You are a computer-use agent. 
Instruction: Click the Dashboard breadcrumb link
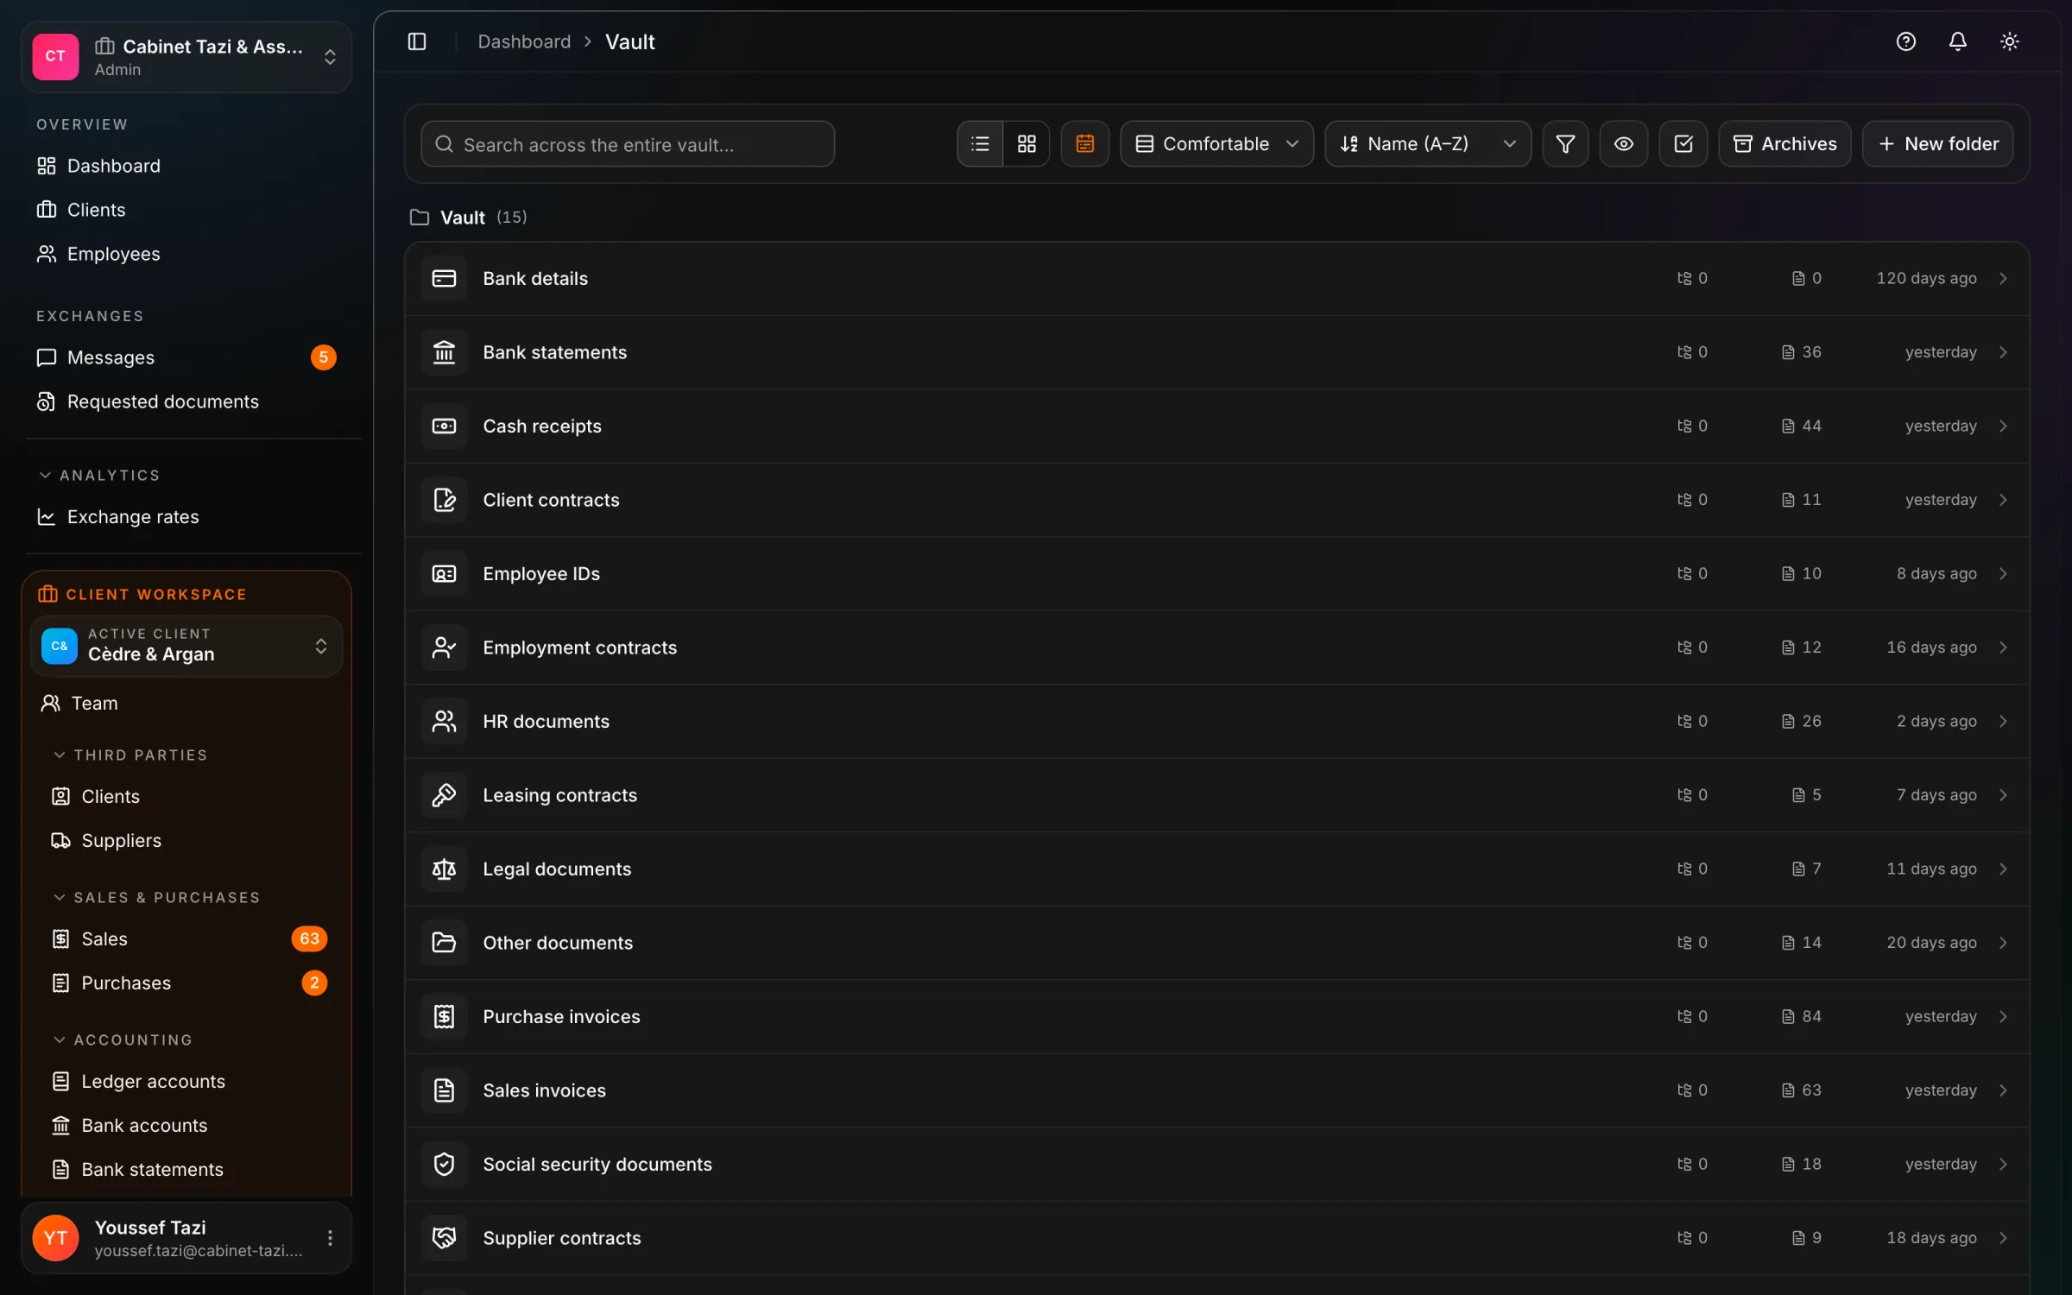click(524, 41)
